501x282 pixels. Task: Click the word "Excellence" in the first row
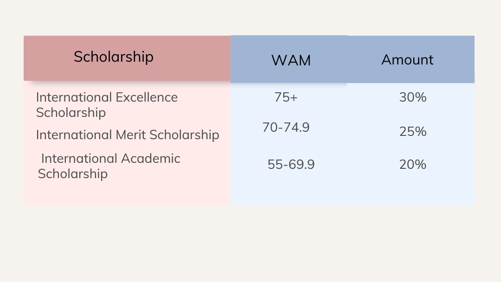coord(147,97)
